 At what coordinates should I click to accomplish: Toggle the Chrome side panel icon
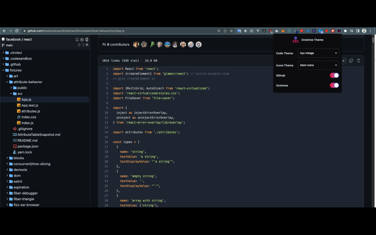click(x=358, y=31)
